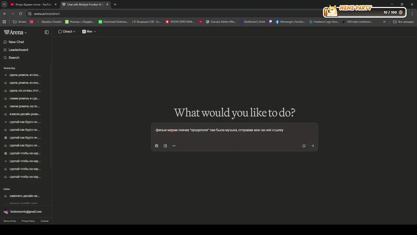Open older chat "заменить дизайн ни..."
417x235 pixels.
tap(25, 196)
